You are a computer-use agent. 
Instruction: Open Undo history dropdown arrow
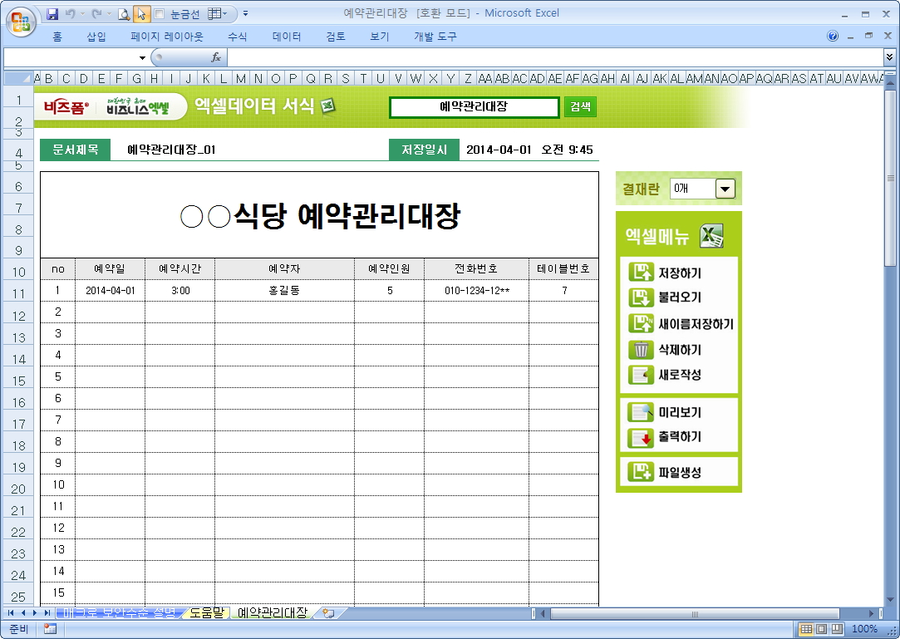click(x=82, y=14)
